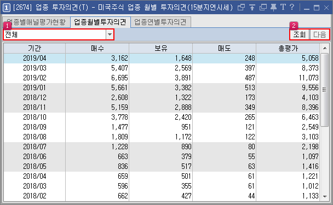Click sell value 513

[x=250, y=88]
